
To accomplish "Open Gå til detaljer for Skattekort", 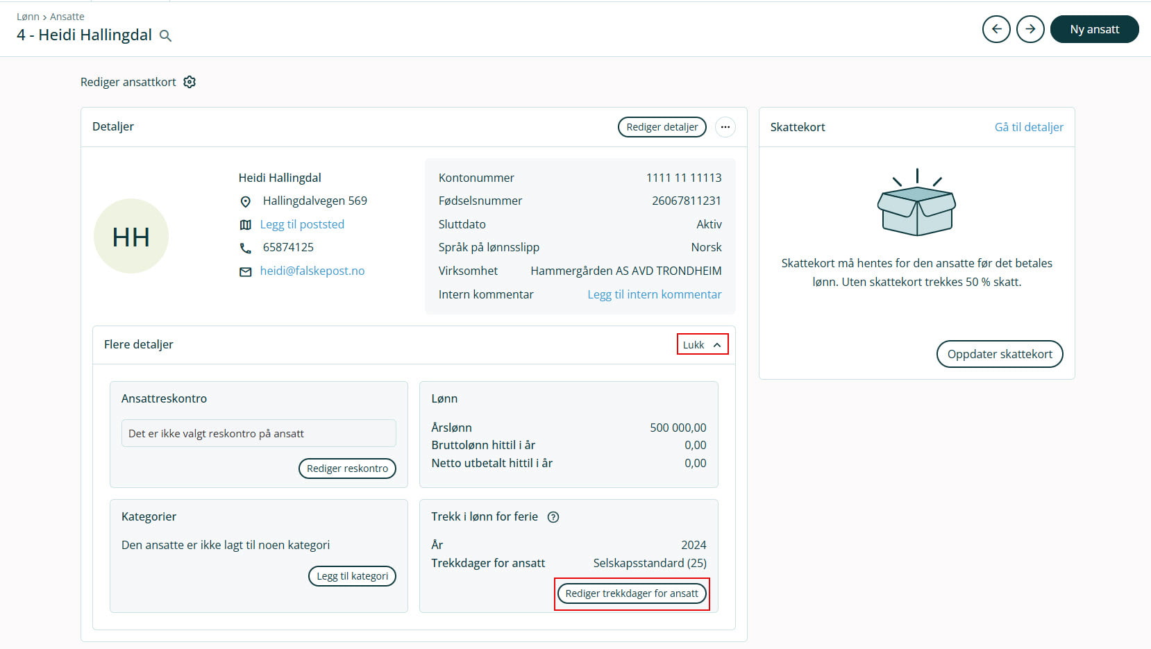I will coord(1028,127).
